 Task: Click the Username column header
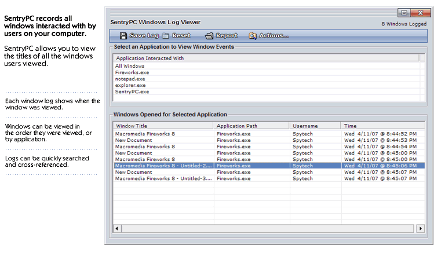(x=315, y=126)
